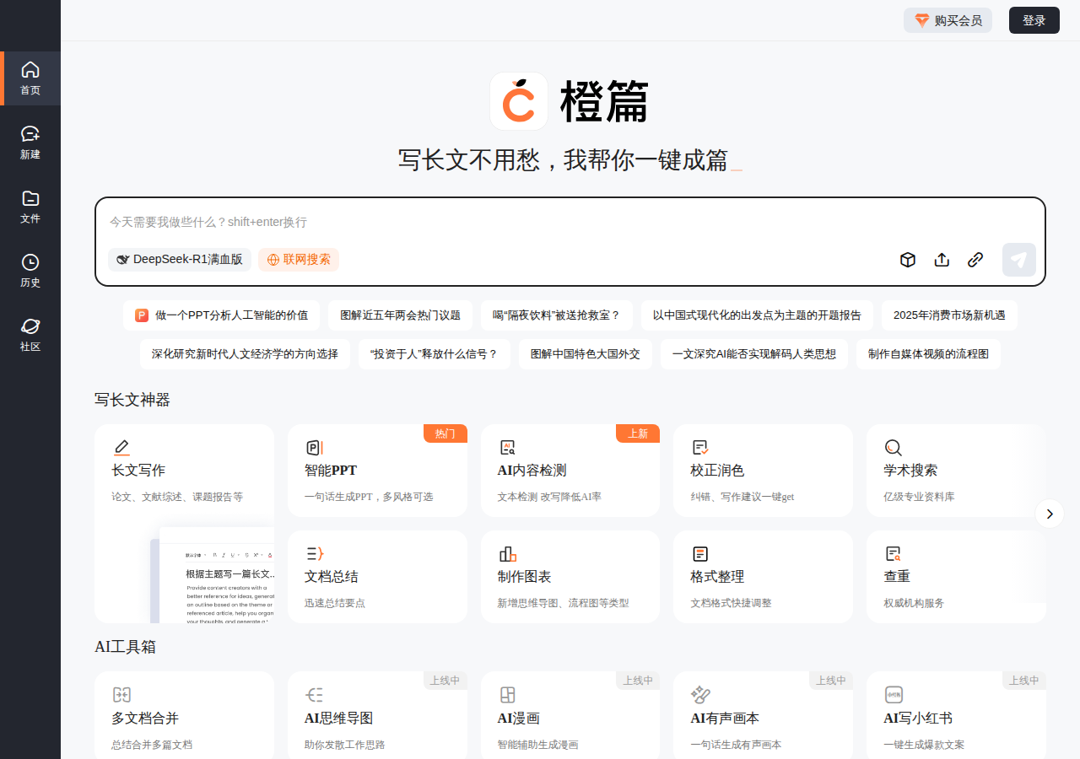Open the AI漫画 tool card
This screenshot has width=1080, height=759.
pos(570,715)
